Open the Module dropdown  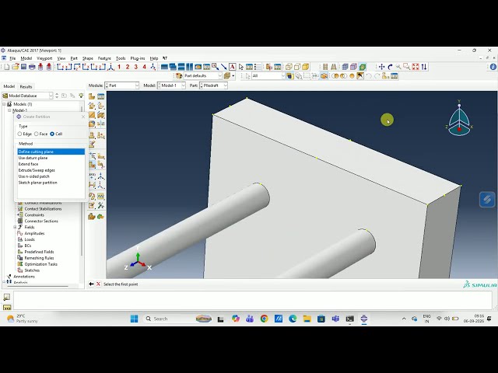pyautogui.click(x=122, y=85)
